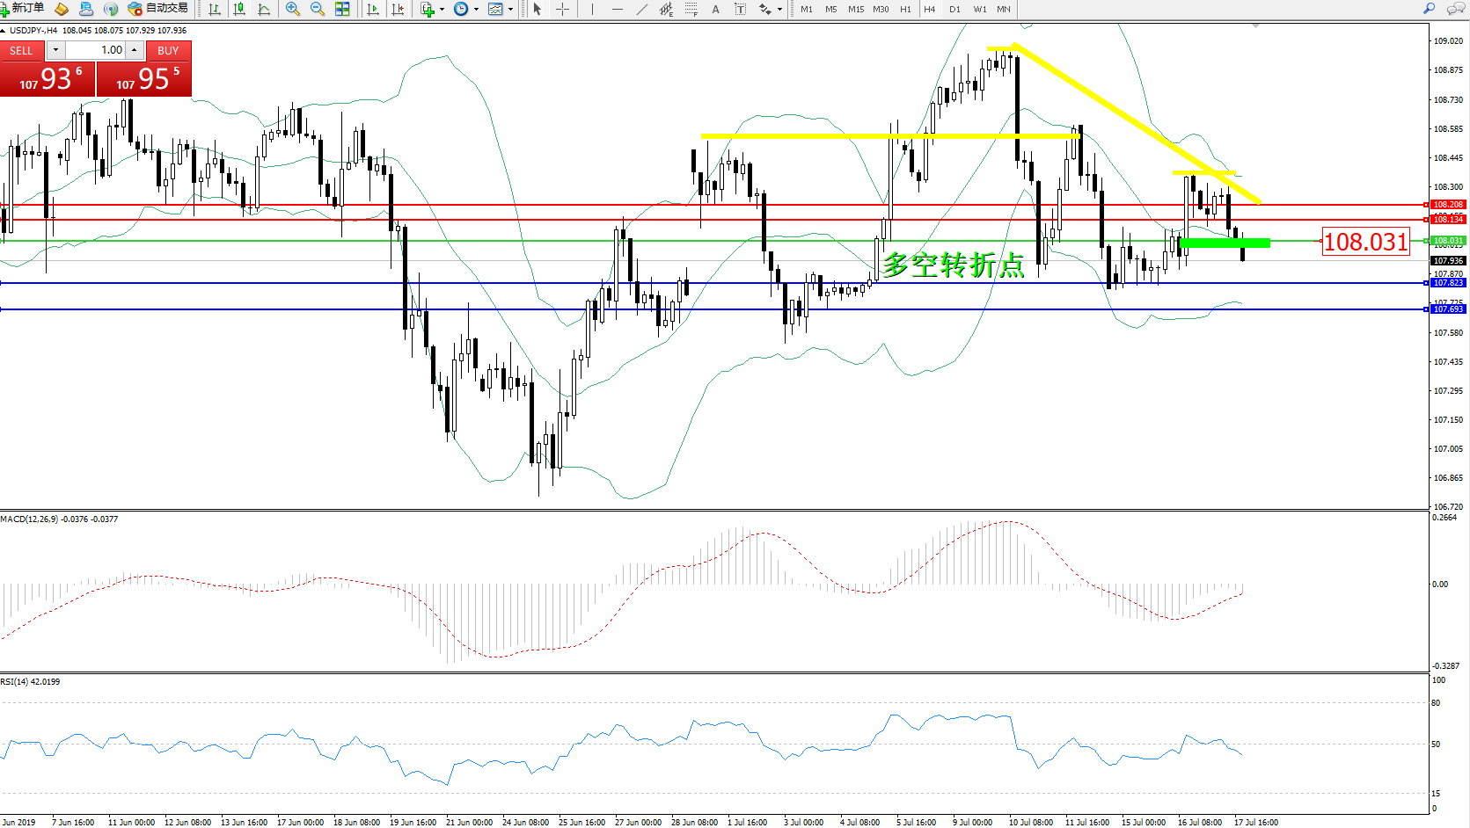Open the chart templates dropdown arrow
The height and width of the screenshot is (828, 1470).
click(x=510, y=10)
